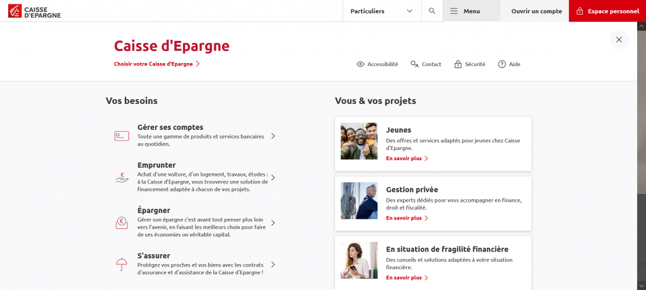Click the bank card icon beside Gérer ses comptes
This screenshot has width=646, height=290.
click(122, 136)
